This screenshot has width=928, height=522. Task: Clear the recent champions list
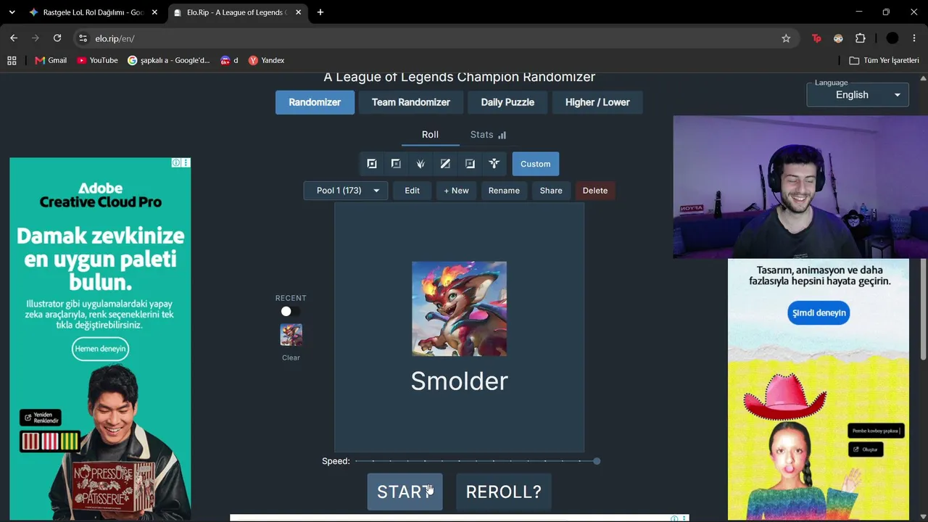(x=291, y=357)
